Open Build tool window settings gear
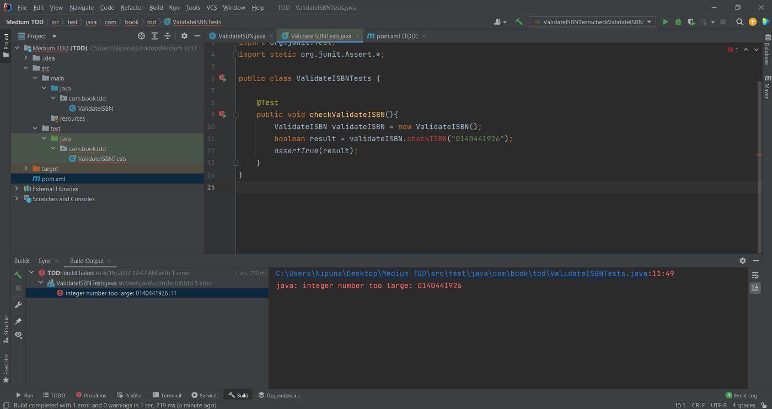This screenshot has height=409, width=772. pyautogui.click(x=743, y=261)
